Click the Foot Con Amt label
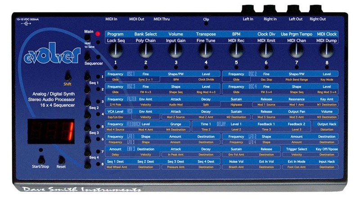The height and width of the screenshot is (199, 360). pyautogui.click(x=297, y=167)
